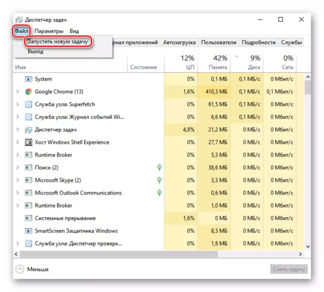
Task: Click the Диспетчер задач process icon
Action: 28,130
